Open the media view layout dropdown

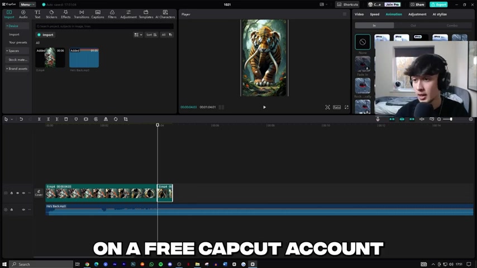(x=138, y=35)
